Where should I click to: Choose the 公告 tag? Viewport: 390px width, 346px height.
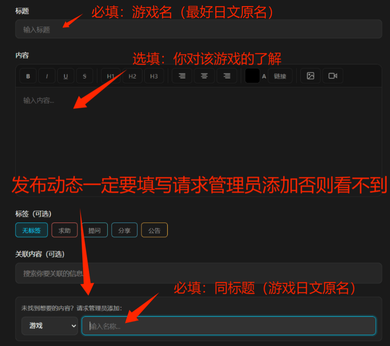(x=154, y=230)
